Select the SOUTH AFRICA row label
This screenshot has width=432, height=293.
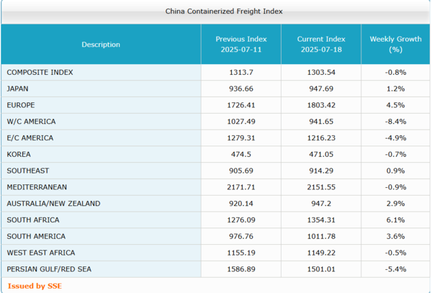[x=33, y=220]
